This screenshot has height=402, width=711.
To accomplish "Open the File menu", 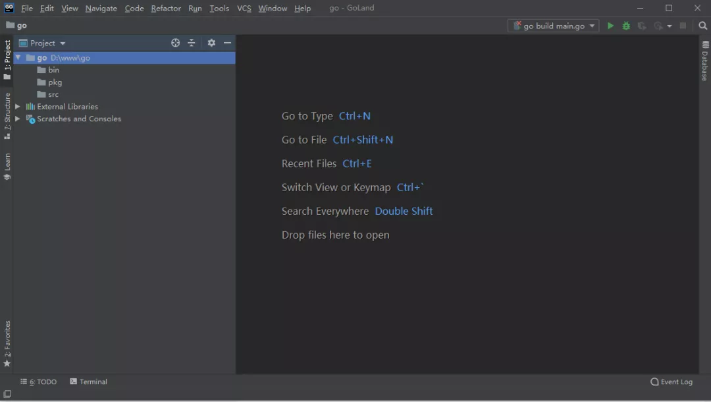I will pyautogui.click(x=27, y=8).
